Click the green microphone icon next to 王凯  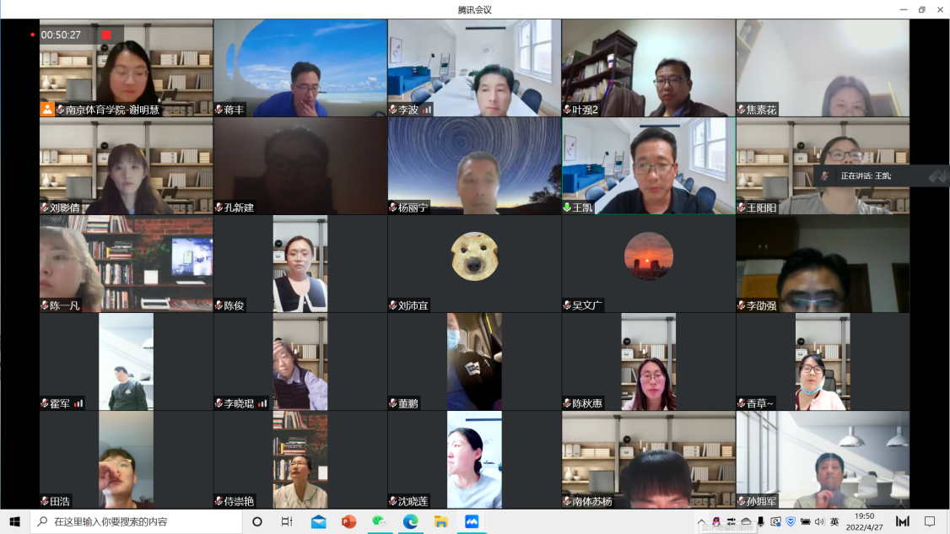click(x=568, y=207)
